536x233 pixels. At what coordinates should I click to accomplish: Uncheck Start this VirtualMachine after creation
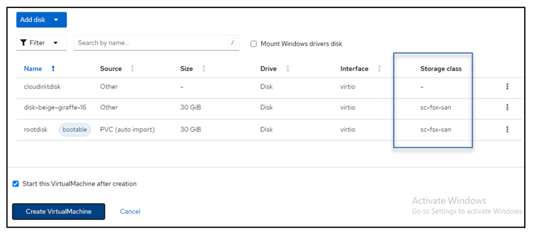[16, 184]
